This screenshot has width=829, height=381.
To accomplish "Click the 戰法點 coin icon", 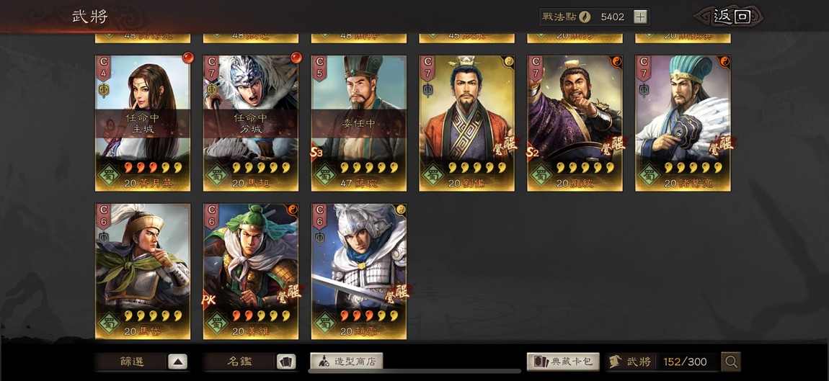I will (x=584, y=17).
